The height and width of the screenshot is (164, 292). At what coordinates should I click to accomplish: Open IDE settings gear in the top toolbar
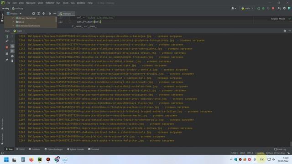point(284,8)
